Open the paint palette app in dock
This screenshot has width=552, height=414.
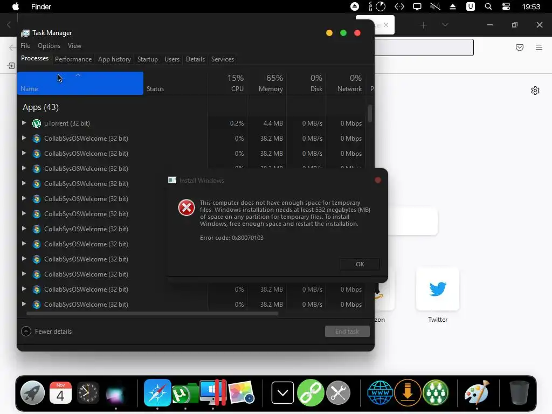[x=477, y=392]
